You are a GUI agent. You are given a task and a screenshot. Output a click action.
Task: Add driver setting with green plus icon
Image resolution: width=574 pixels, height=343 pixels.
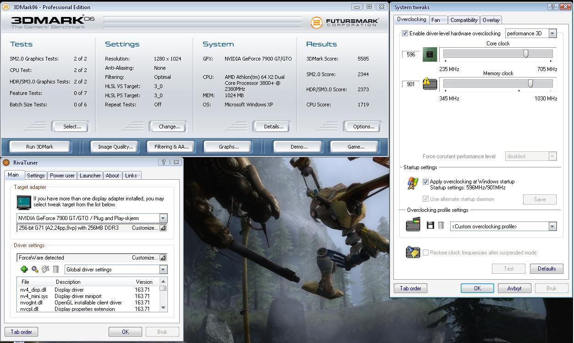24,269
